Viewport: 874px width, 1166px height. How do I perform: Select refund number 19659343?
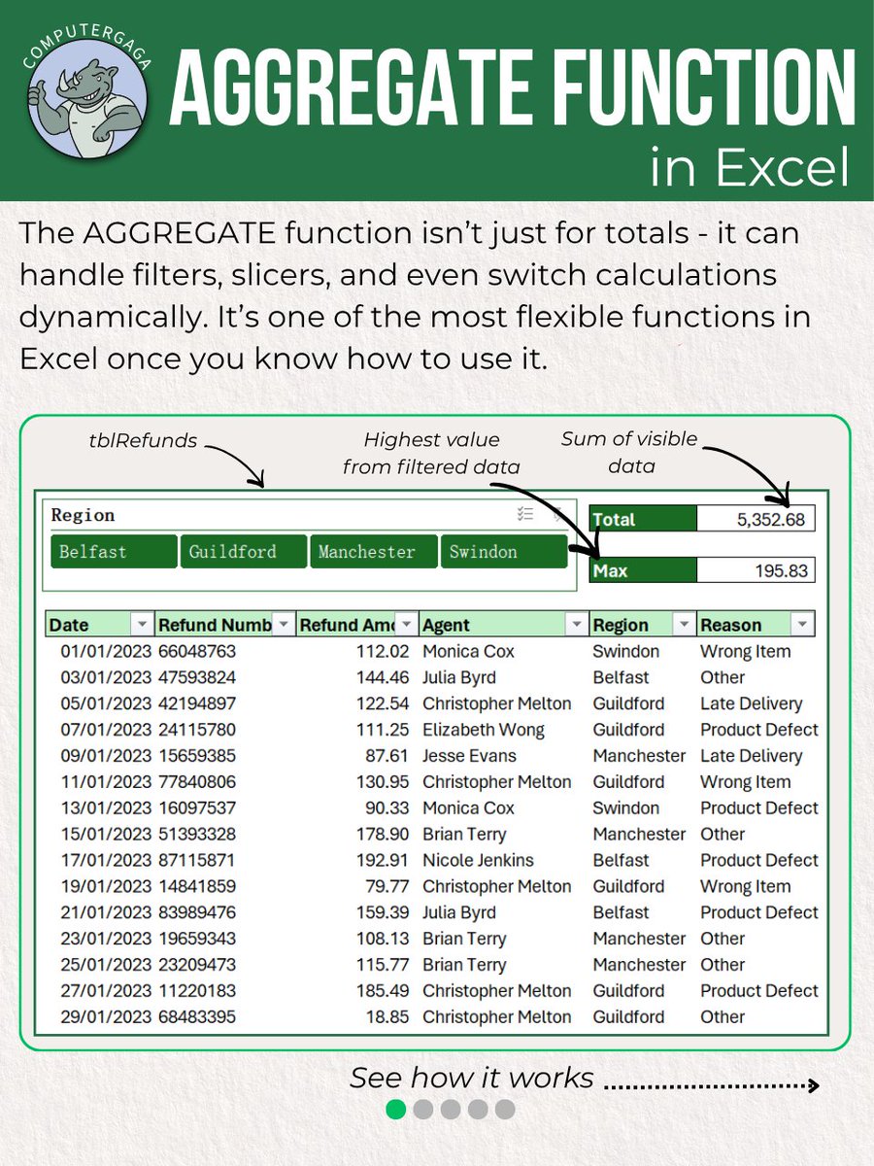pos(197,940)
